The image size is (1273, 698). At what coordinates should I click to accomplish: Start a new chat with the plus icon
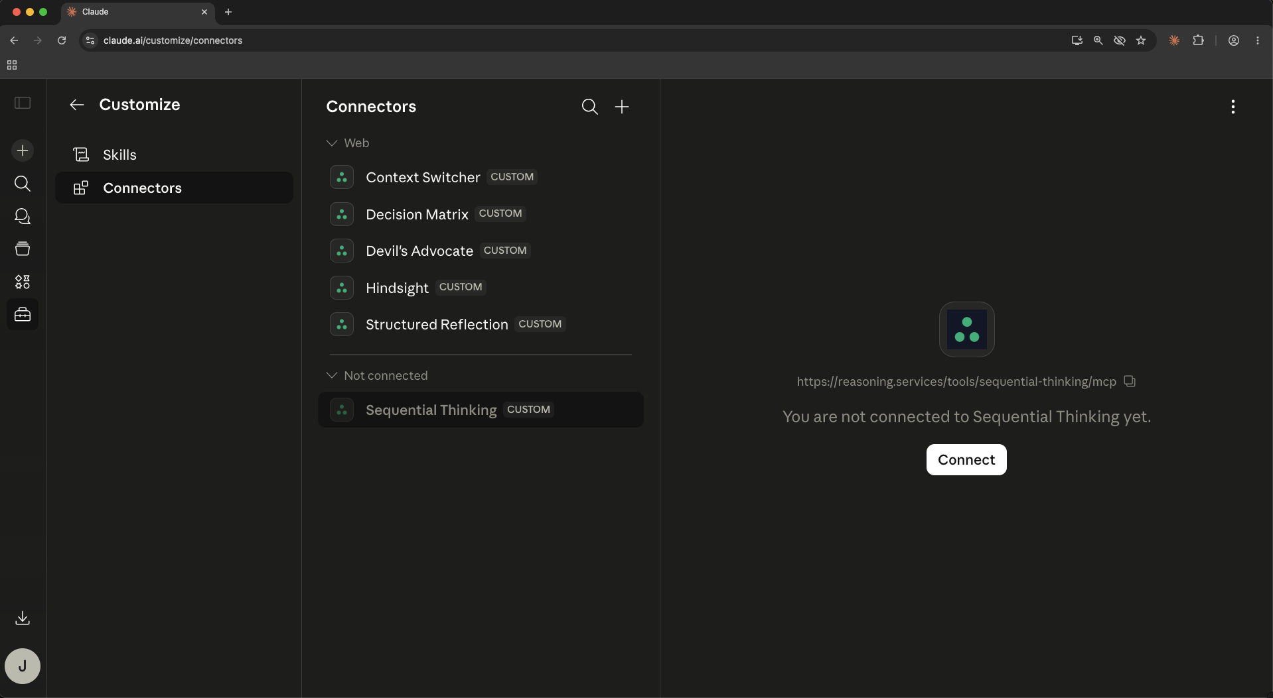23,150
